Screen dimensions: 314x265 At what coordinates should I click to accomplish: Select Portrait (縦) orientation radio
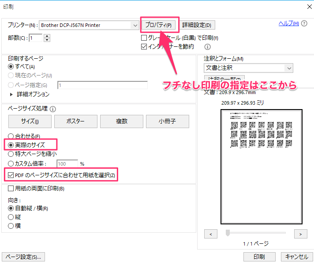11,217
